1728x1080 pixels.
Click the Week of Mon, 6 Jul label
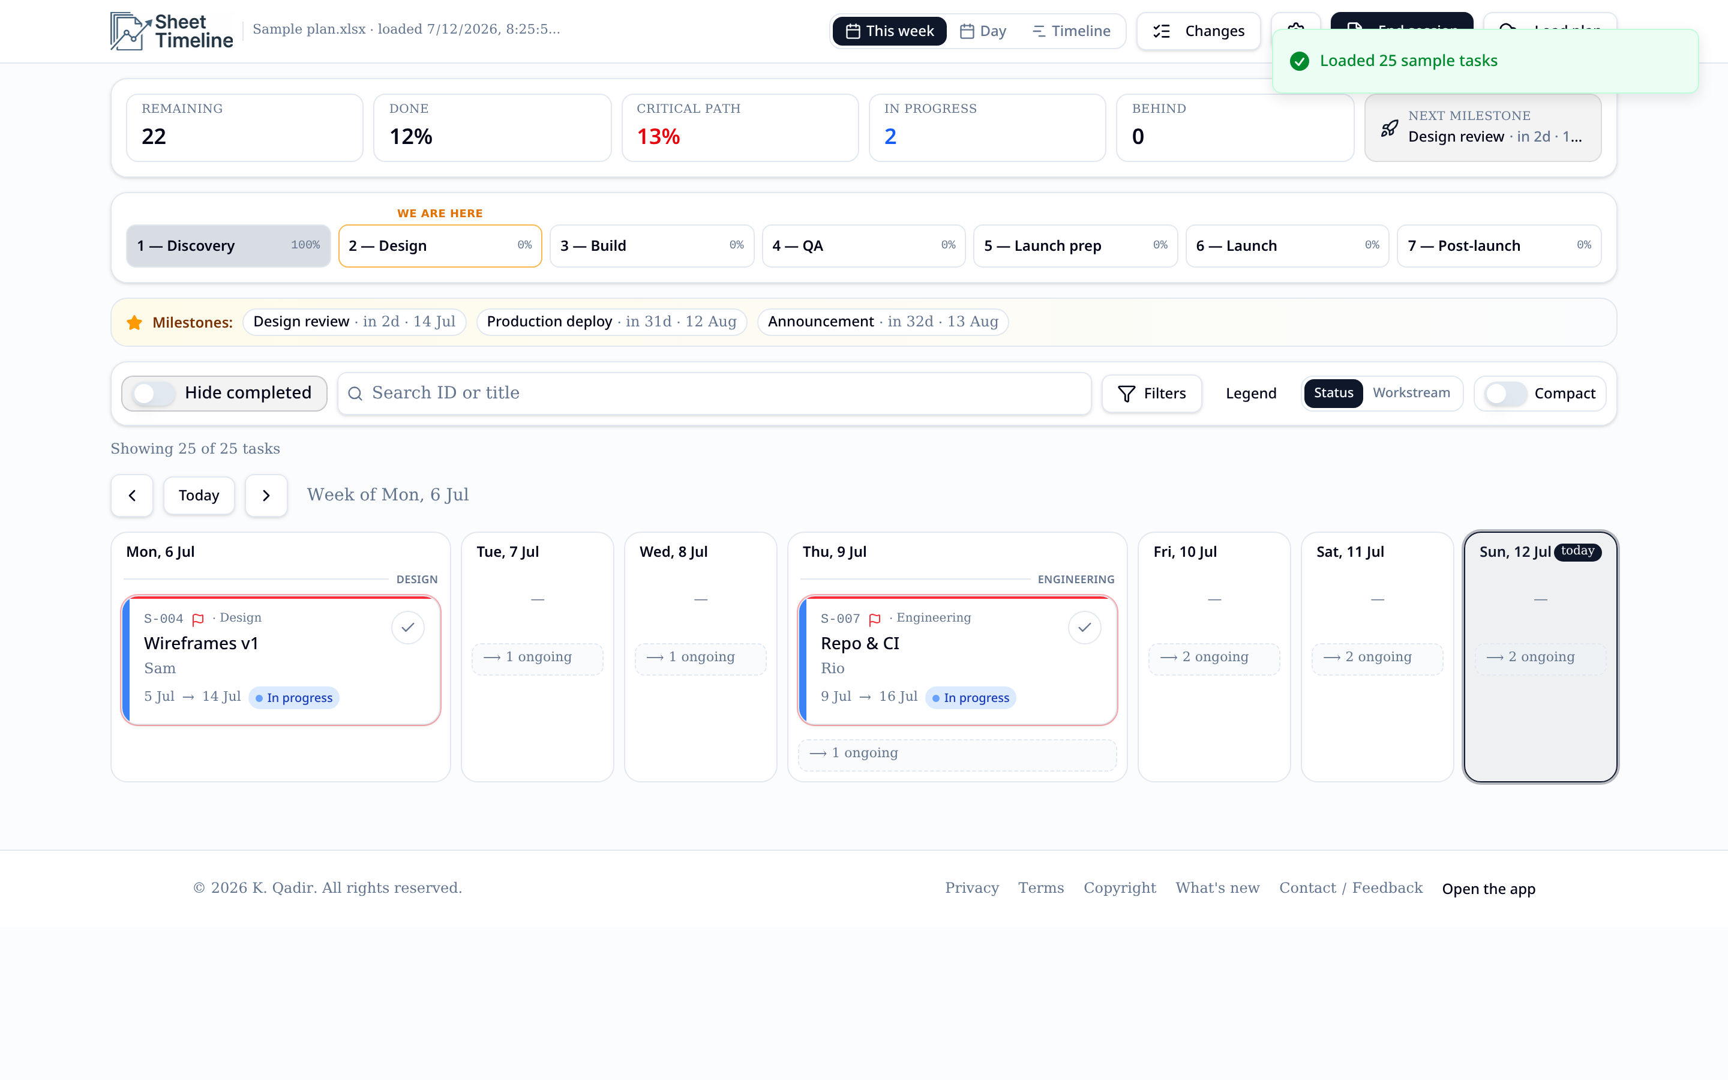point(388,494)
